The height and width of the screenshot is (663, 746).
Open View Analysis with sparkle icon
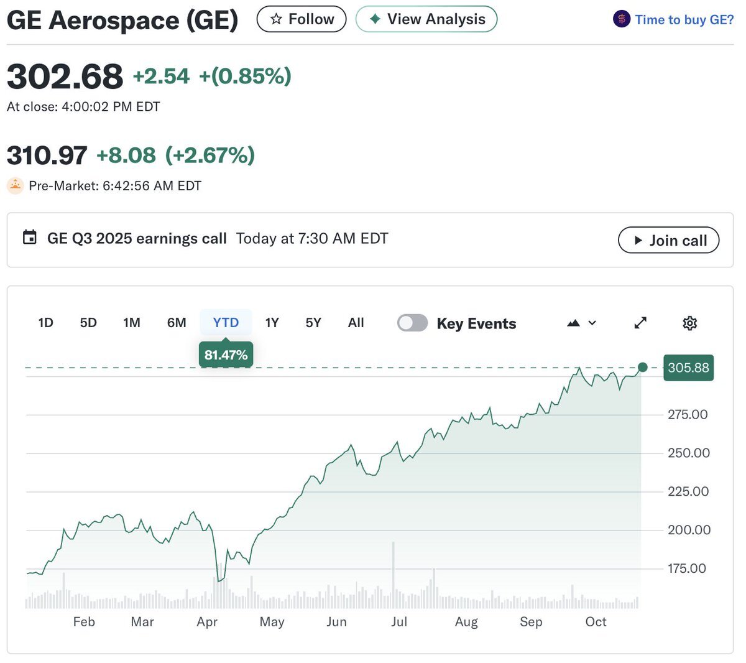tap(426, 19)
